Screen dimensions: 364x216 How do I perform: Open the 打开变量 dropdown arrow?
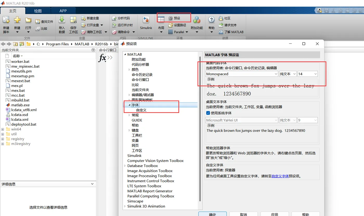(102, 25)
